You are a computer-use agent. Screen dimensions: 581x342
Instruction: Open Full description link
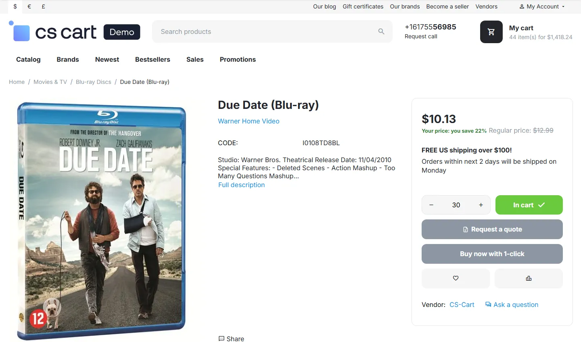tap(241, 185)
